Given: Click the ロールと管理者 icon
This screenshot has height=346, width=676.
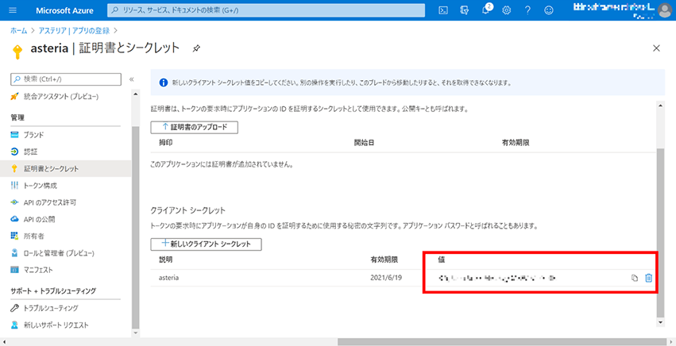Looking at the screenshot, I should pyautogui.click(x=14, y=253).
